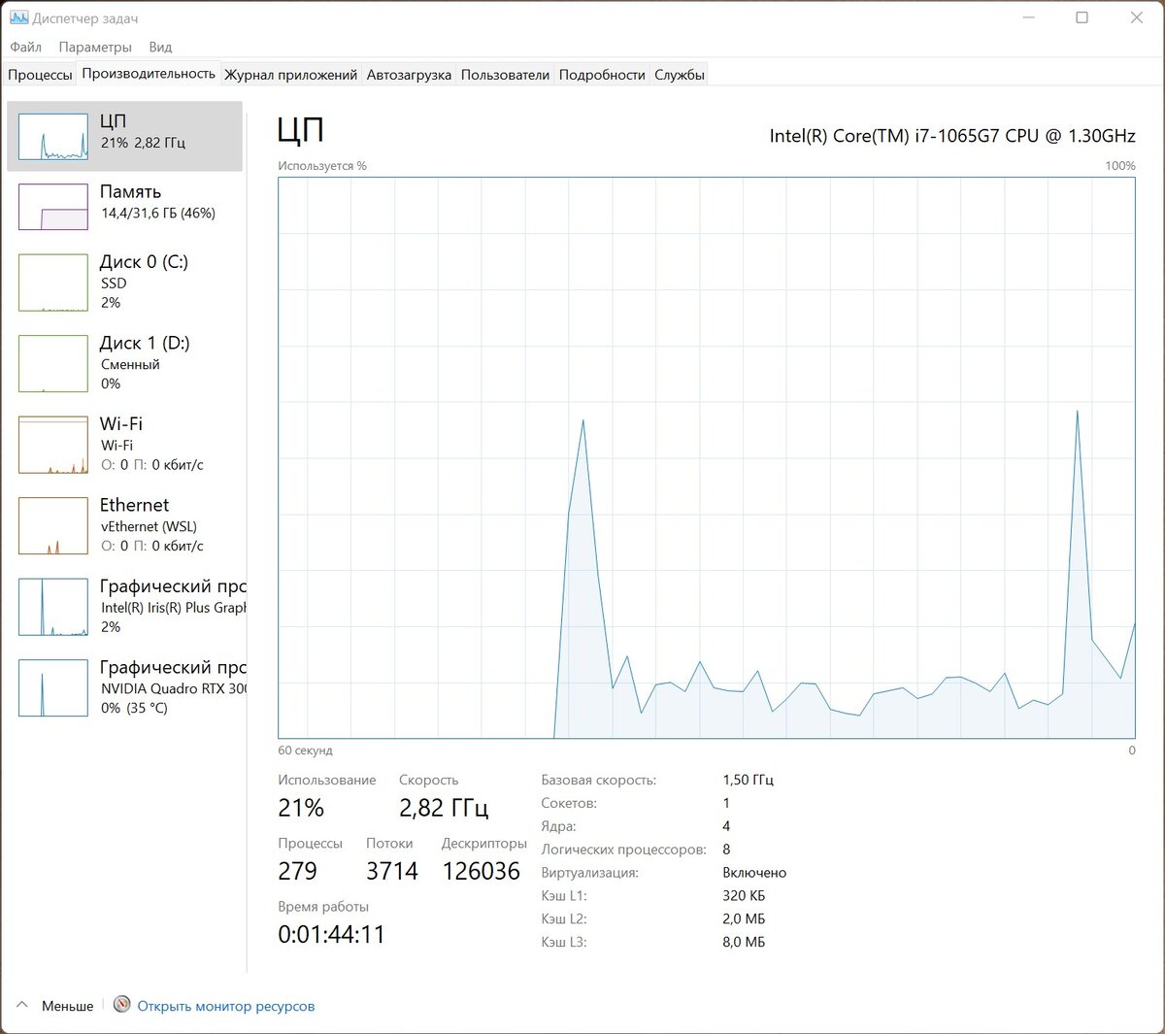Select the Wi-Fi mini graph thumbnail

click(53, 445)
